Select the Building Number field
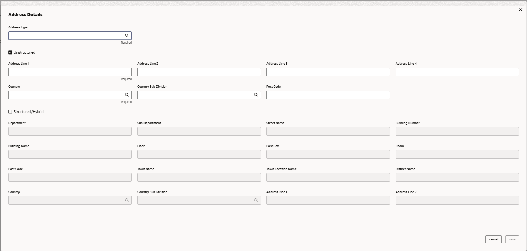This screenshot has width=527, height=251. (x=457, y=131)
